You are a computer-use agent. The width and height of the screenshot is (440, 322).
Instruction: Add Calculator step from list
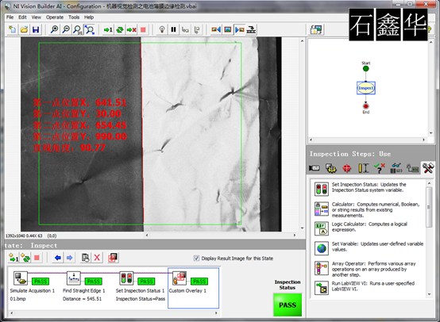coord(368,209)
